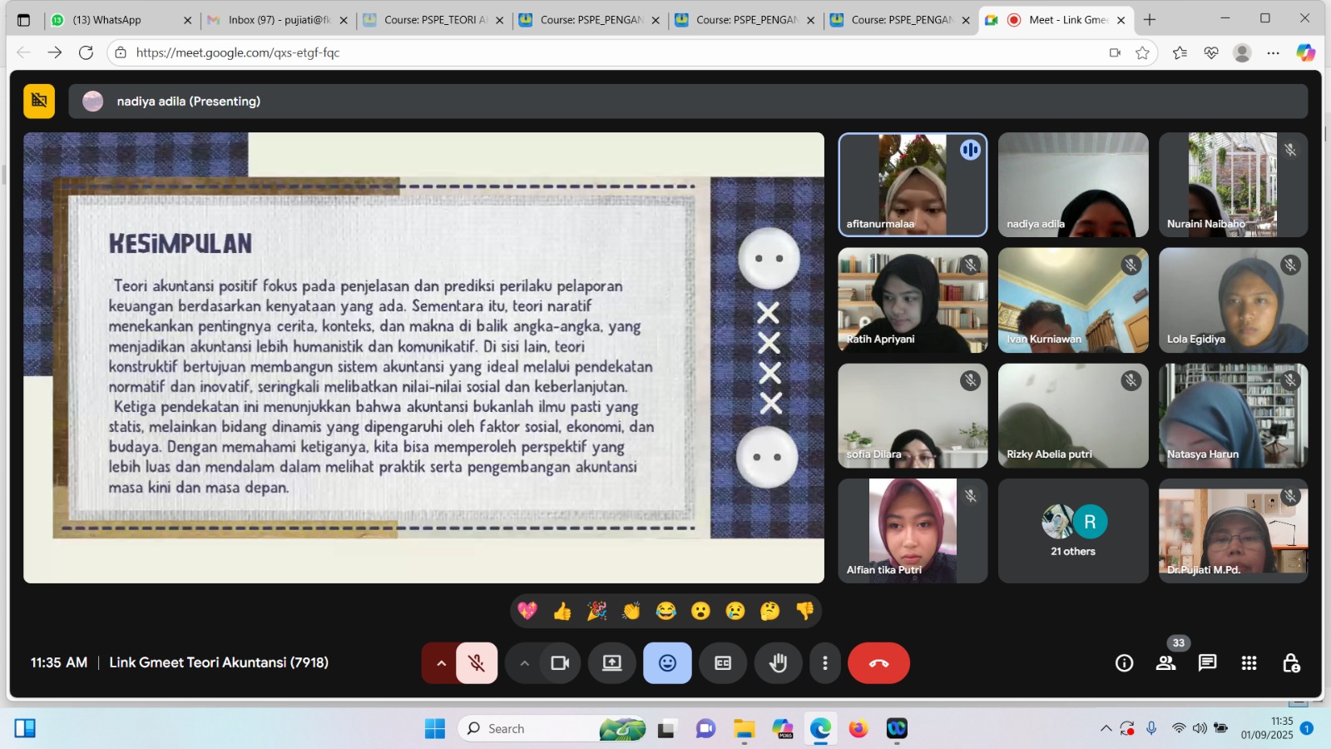1331x749 pixels.
Task: Raise hand in the meeting
Action: [x=778, y=663]
